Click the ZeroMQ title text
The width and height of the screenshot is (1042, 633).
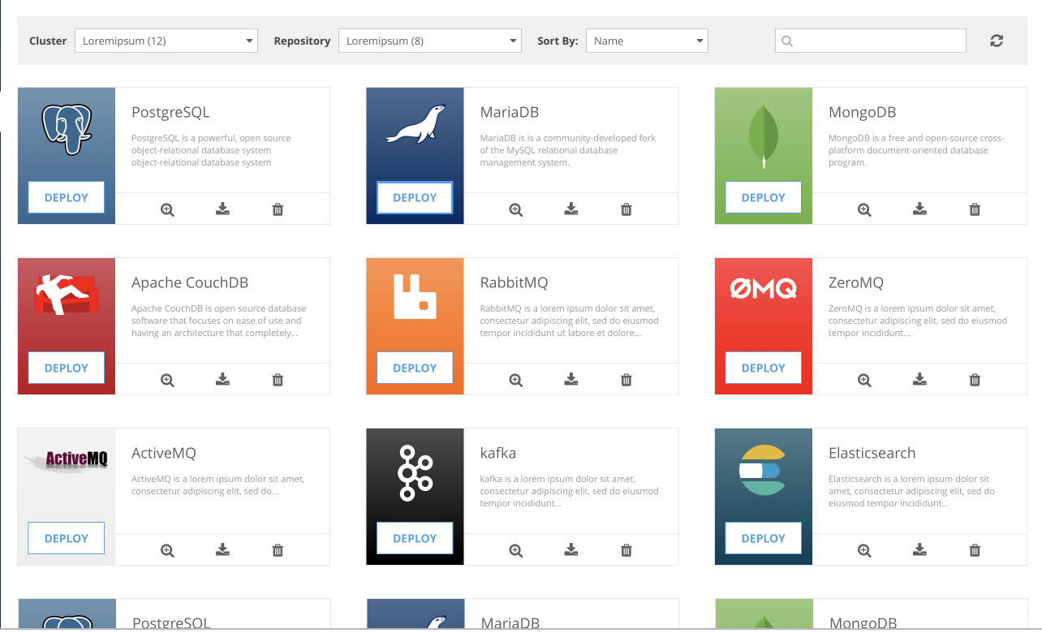coord(856,282)
